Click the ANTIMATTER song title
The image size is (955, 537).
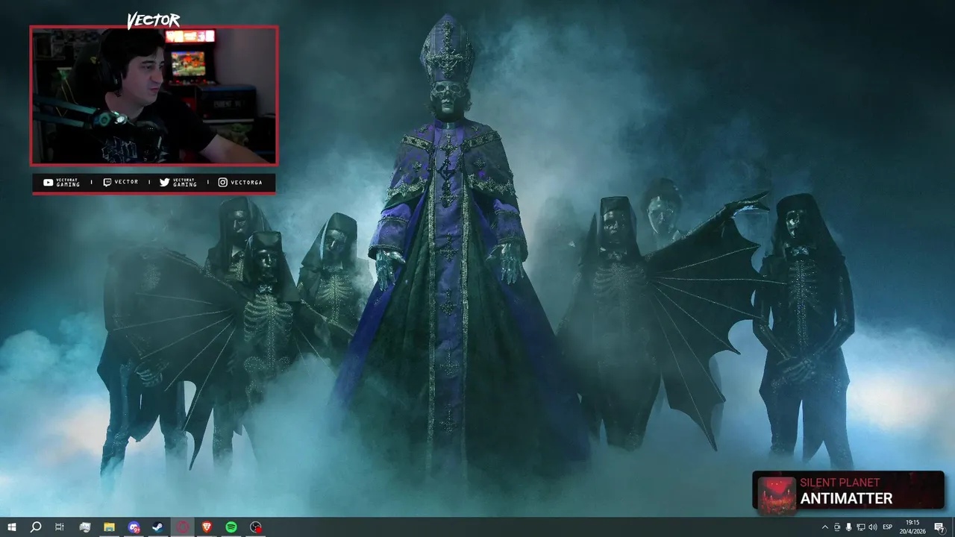pos(846,498)
